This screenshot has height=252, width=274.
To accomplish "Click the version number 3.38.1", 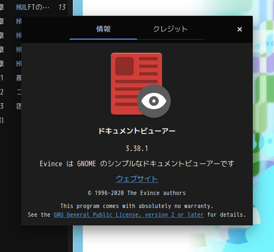I will click(x=137, y=149).
